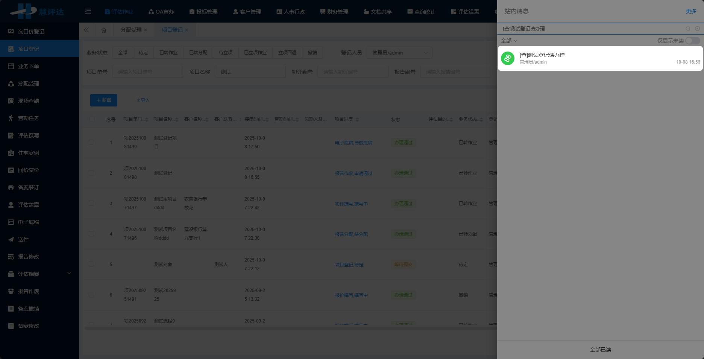This screenshot has height=359, width=704.
Task: Open the 登记人员 管理员/admin dropdown
Action: click(399, 52)
